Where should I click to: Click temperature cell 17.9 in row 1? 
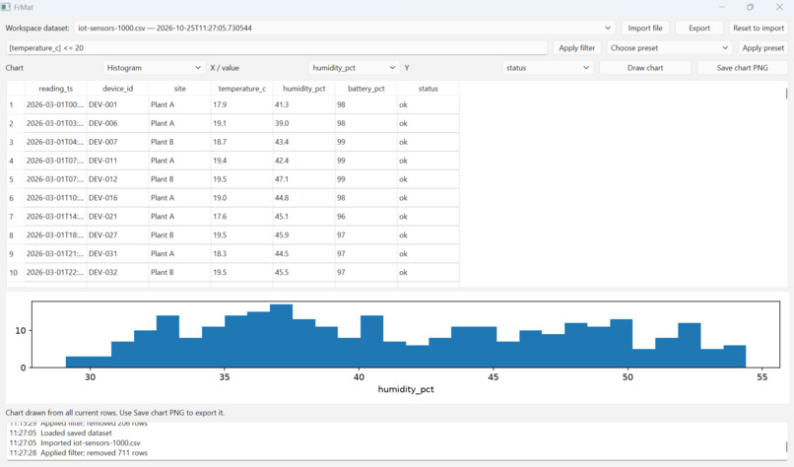click(x=241, y=104)
